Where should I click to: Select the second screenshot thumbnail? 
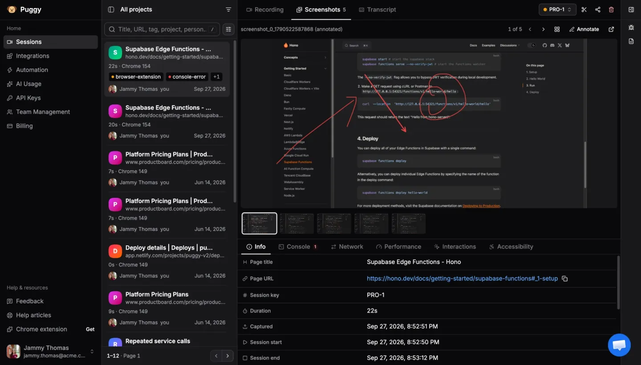tap(297, 223)
